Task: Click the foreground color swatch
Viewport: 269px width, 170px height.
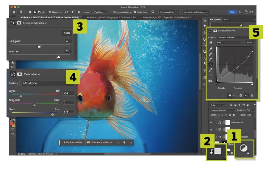Action: click(12, 123)
